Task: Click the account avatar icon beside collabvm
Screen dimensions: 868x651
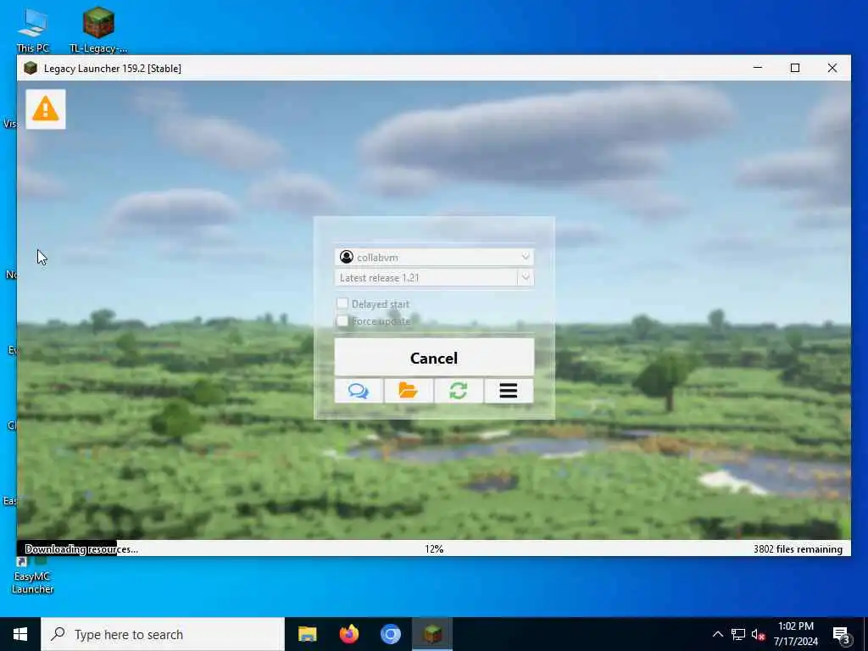Action: click(x=347, y=257)
